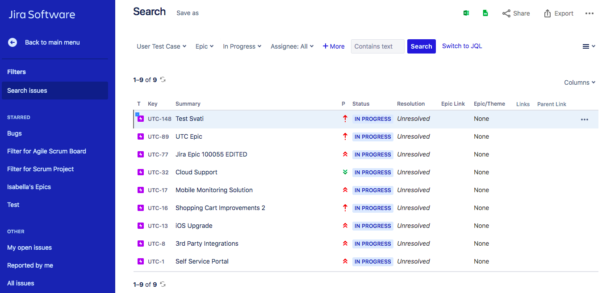Open the more options ellipsis near Export

coord(589,13)
